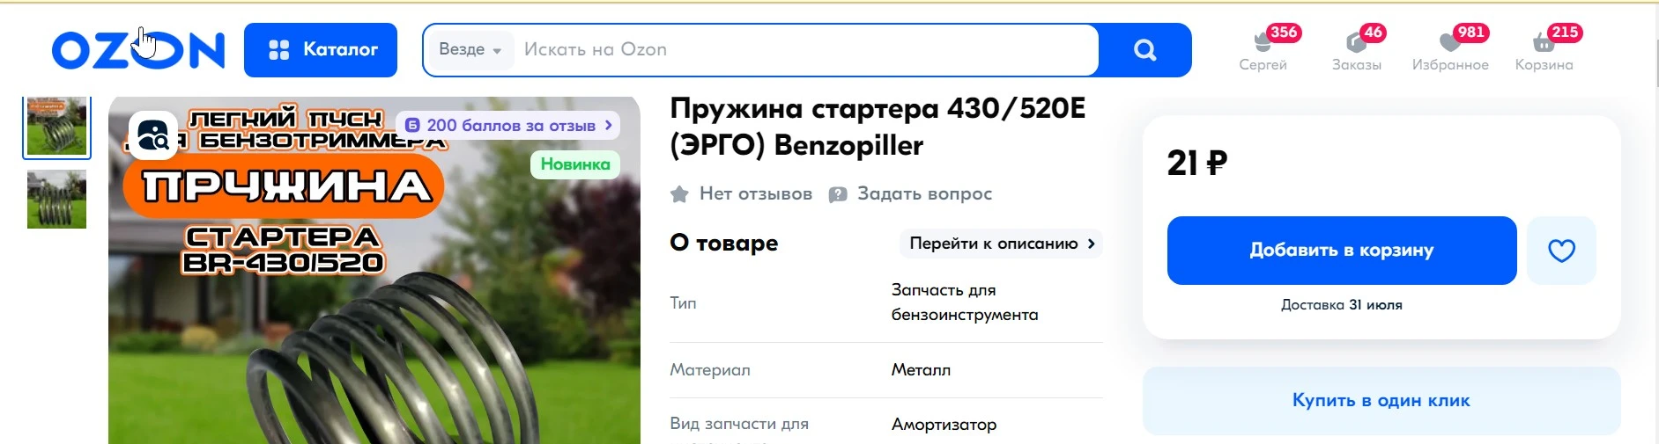Open 200 баллов за отзыв badge
The width and height of the screenshot is (1659, 444).
[x=508, y=126]
